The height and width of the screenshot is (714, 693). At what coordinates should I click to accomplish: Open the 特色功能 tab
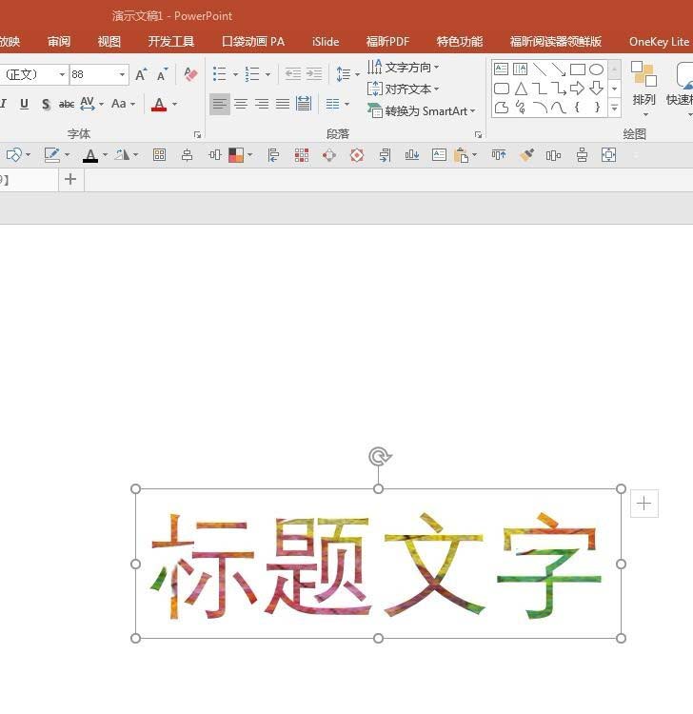click(x=460, y=42)
